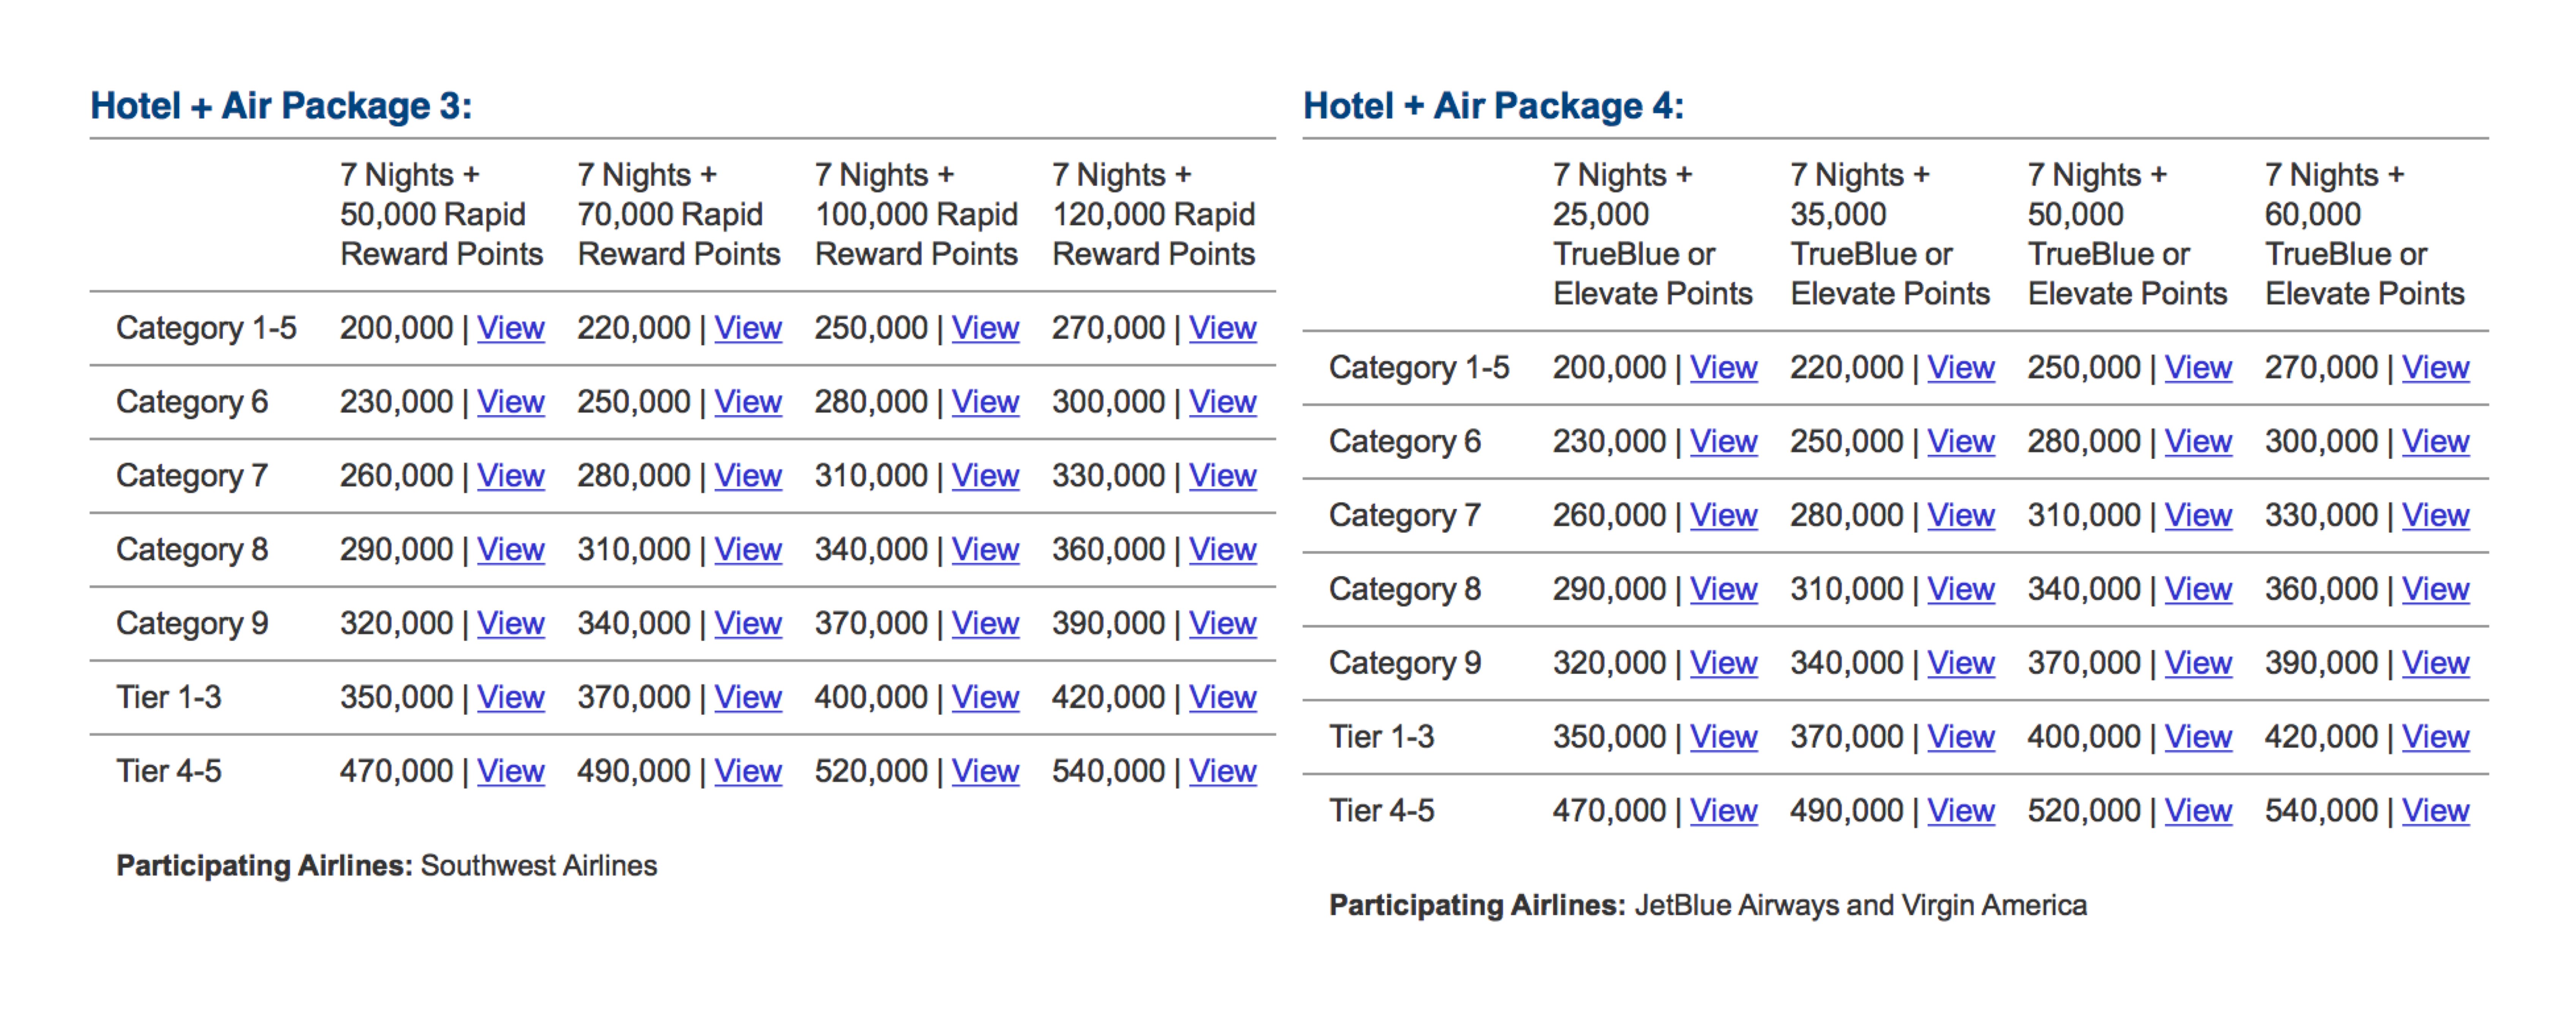Screen dimensions: 2576x1018
Task: Open Package 4 Category 7 310,000 View link
Action: [2198, 516]
